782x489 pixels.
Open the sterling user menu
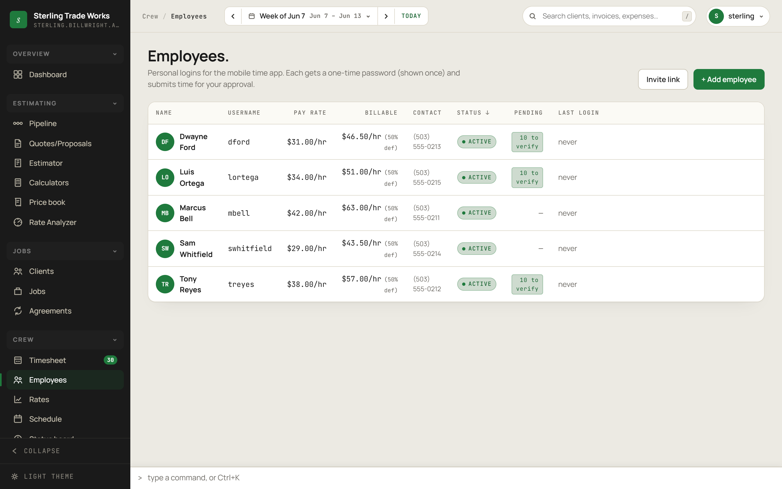(738, 16)
